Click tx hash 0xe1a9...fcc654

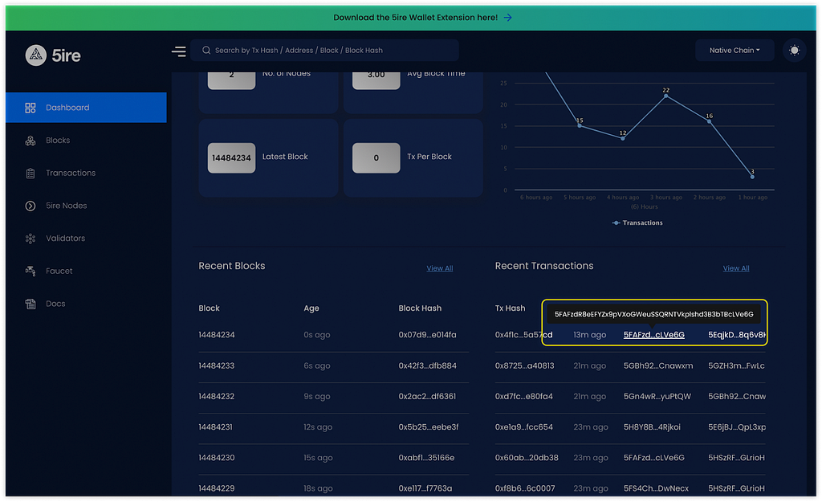click(x=523, y=427)
